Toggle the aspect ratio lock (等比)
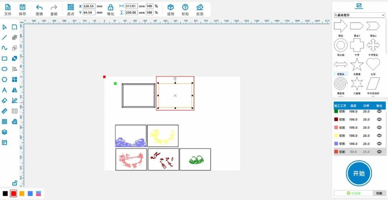Screen dimensions: 388x200 [x=111, y=8]
